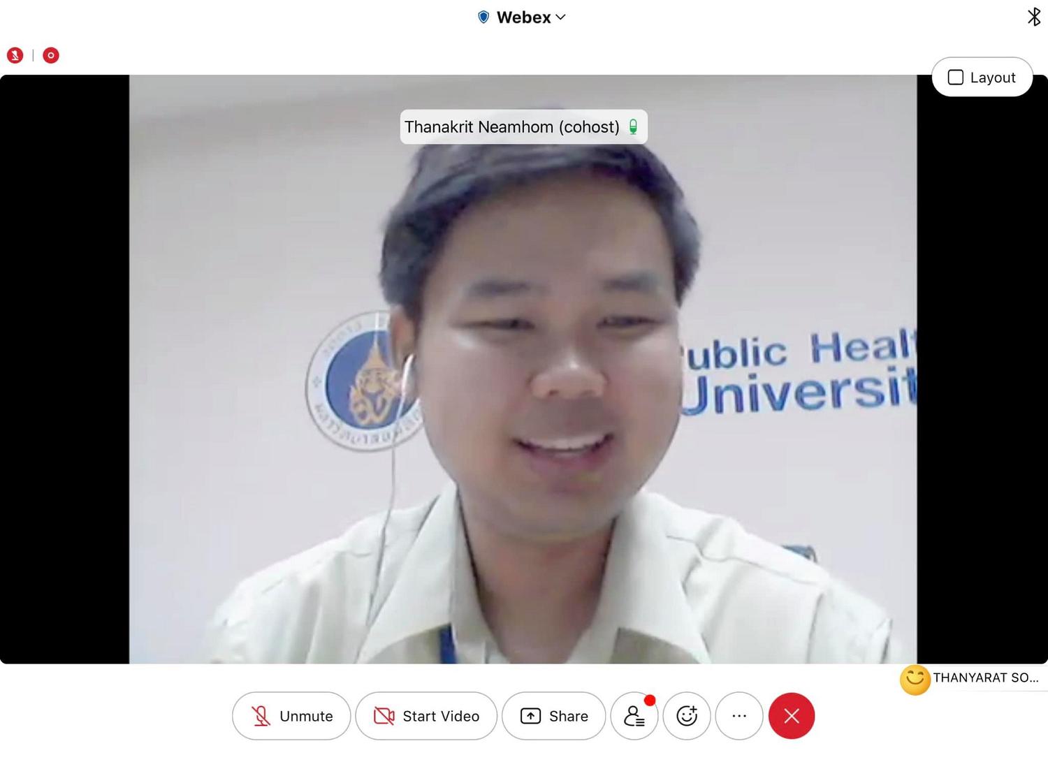
Task: Click the red recording indicator
Action: point(51,55)
